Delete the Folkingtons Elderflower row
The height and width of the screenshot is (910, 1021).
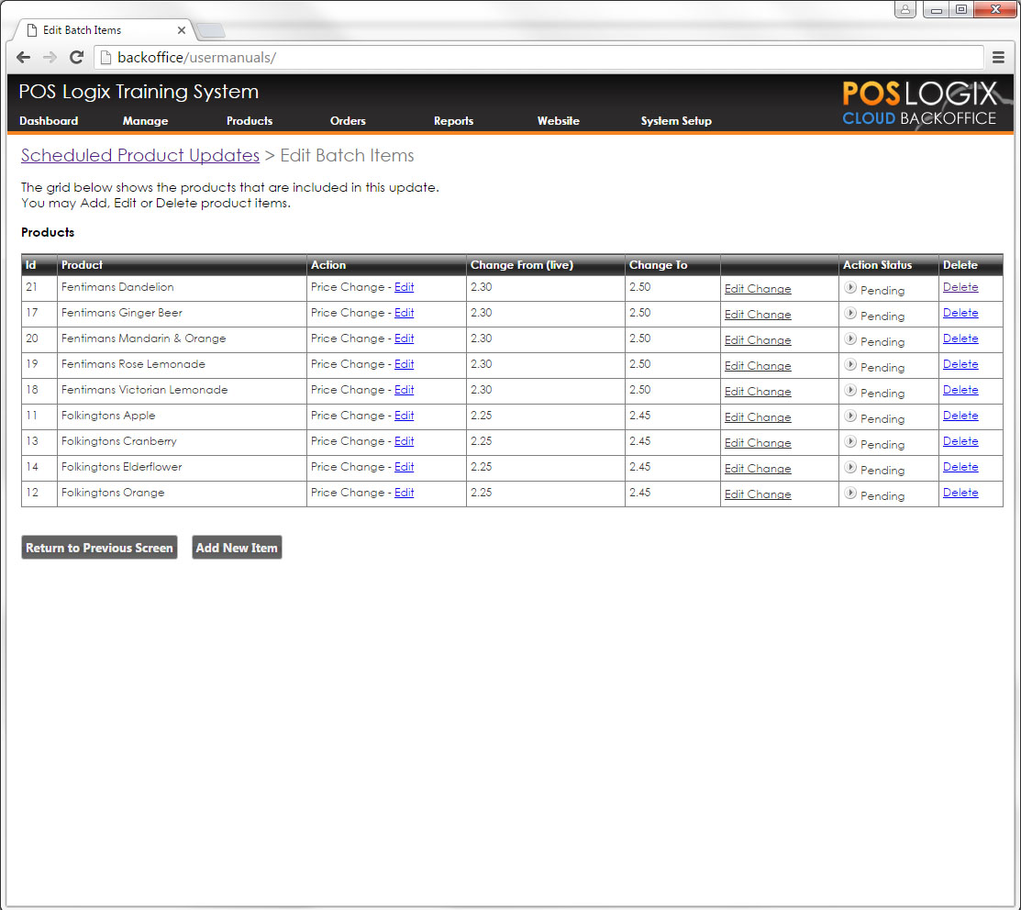[960, 467]
